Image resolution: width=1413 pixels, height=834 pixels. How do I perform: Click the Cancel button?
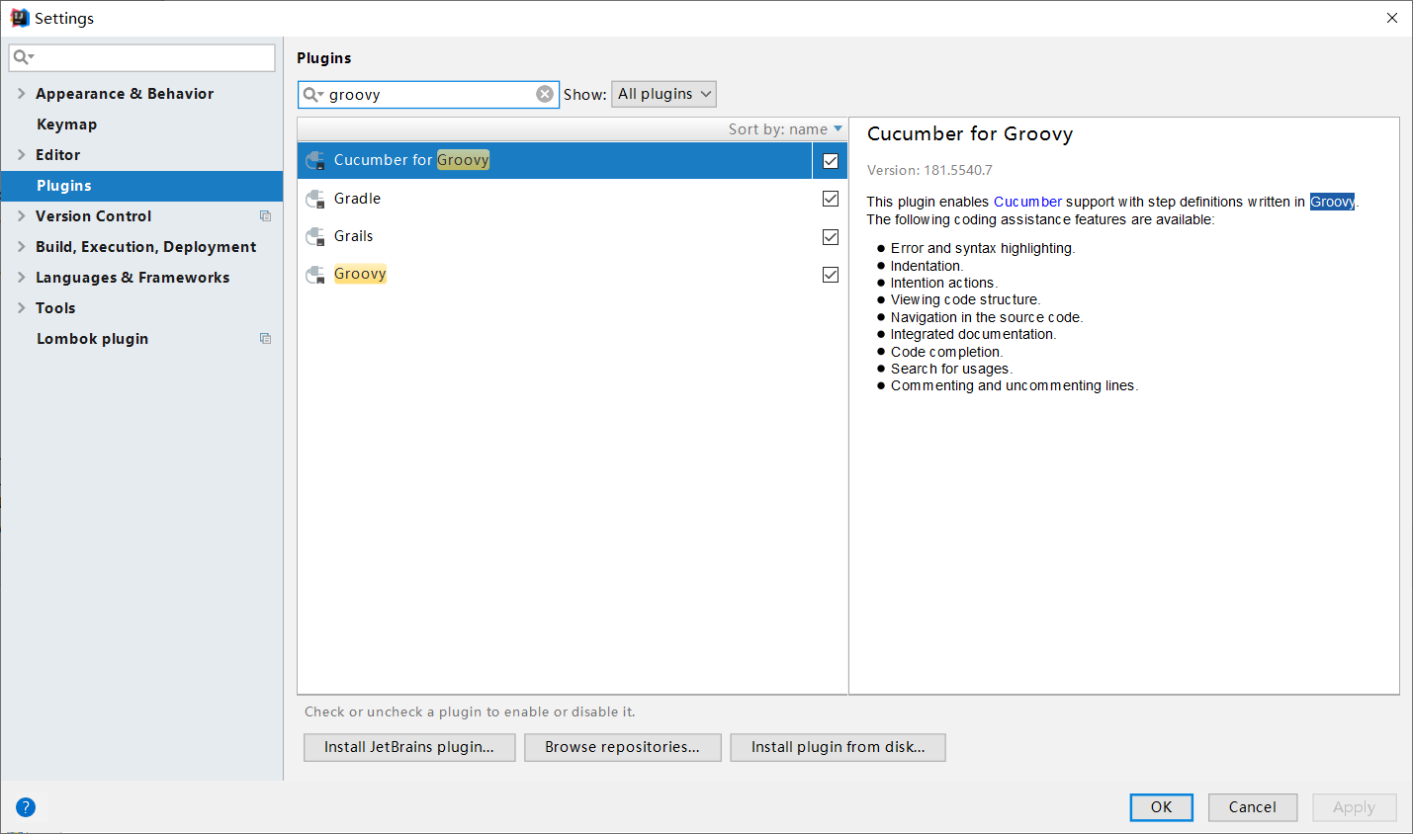[1252, 807]
